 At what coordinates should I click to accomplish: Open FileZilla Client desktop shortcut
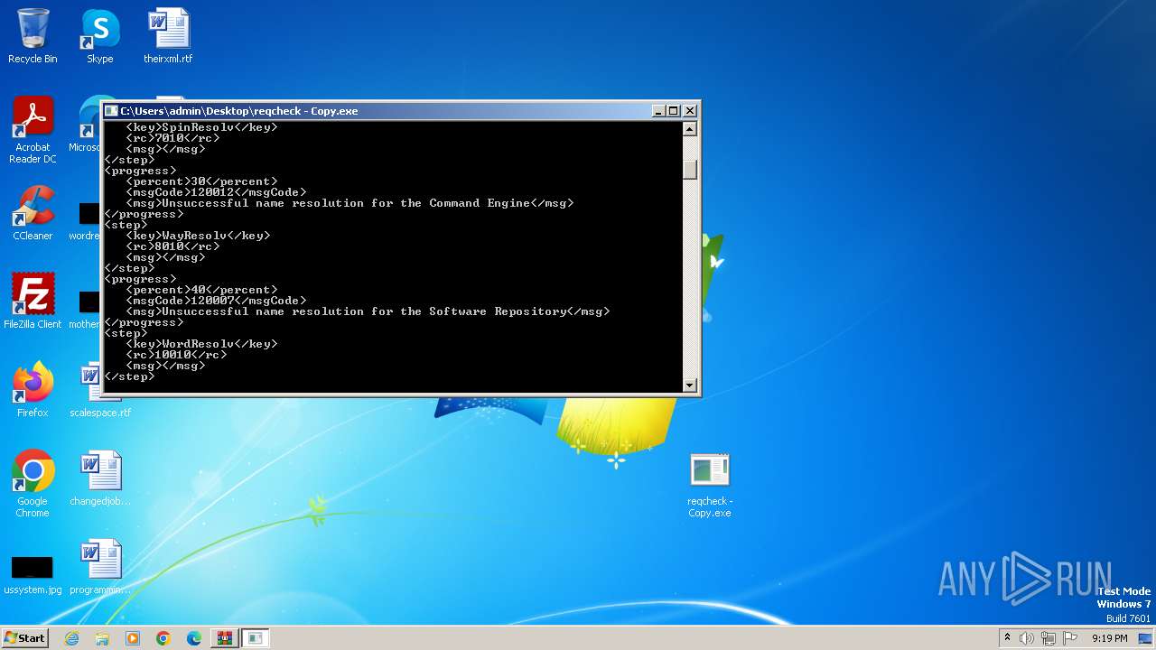(33, 302)
